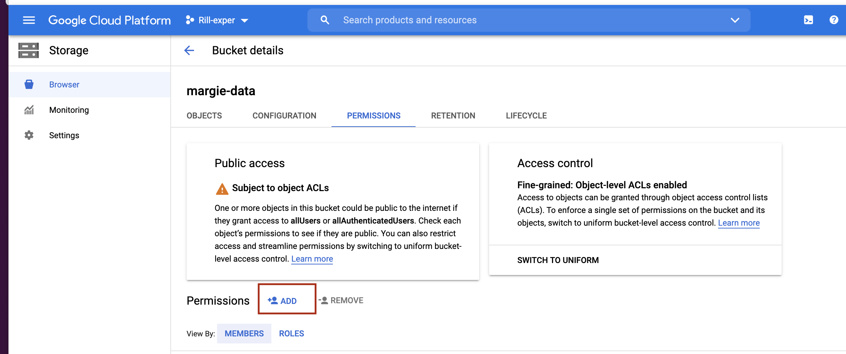This screenshot has height=354, width=846.
Task: Click the Permissions section heading
Action: point(218,301)
